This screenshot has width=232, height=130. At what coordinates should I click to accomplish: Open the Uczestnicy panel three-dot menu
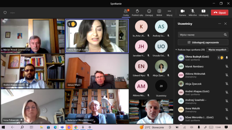(x=220, y=23)
